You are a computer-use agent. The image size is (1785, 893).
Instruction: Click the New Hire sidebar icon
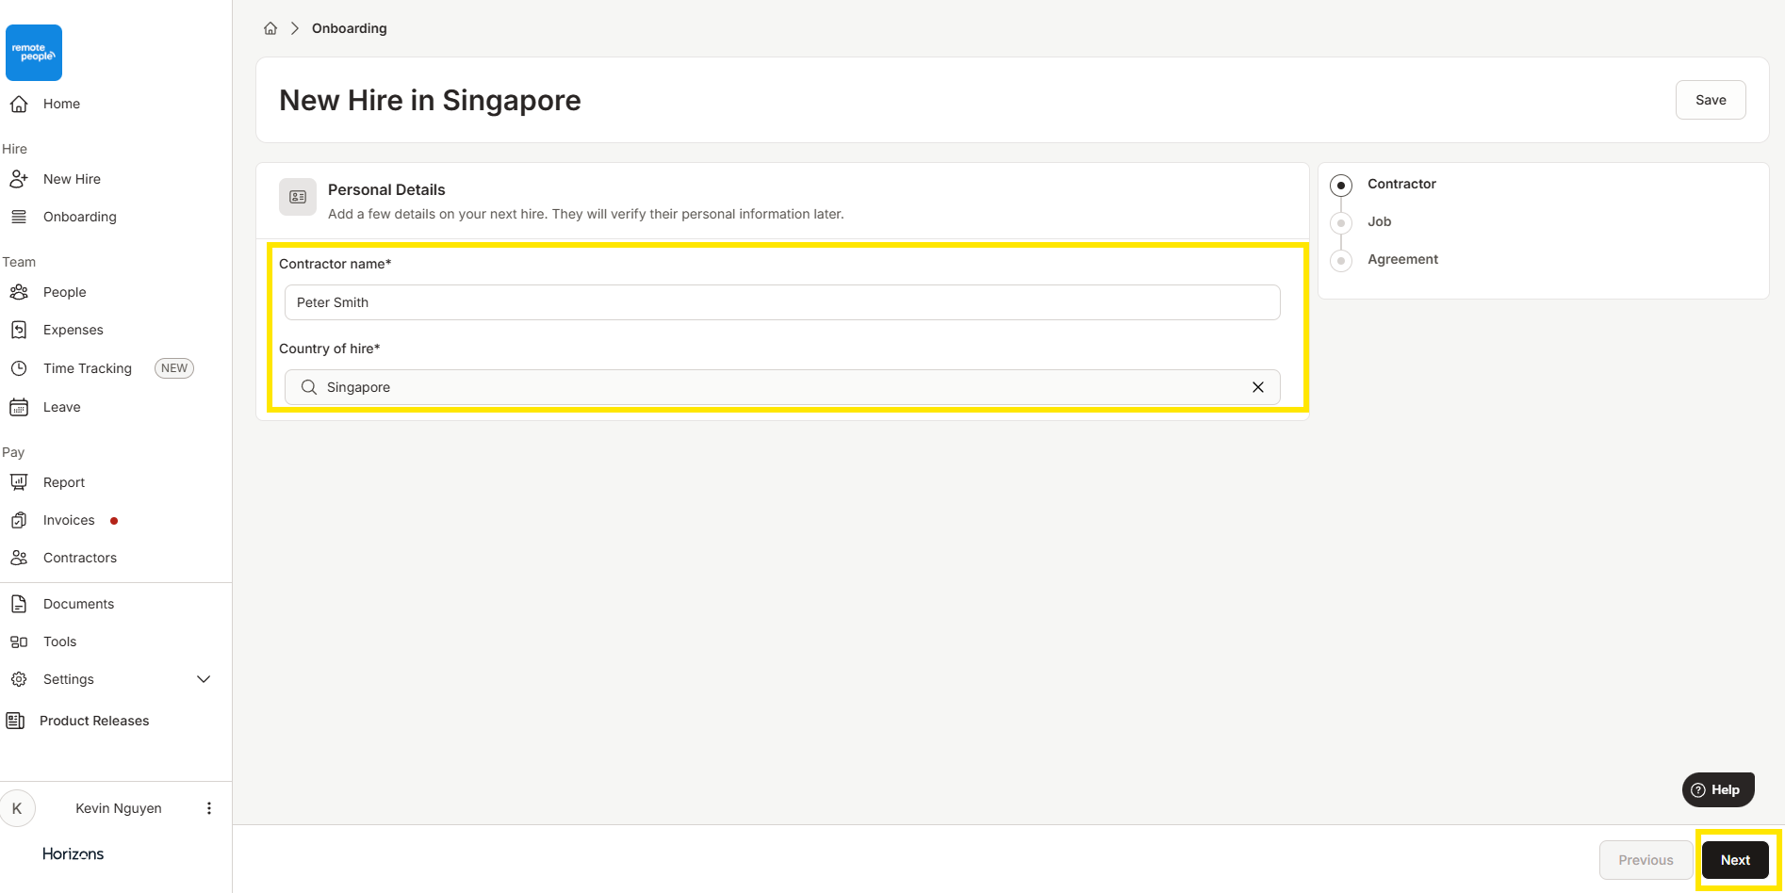(19, 179)
